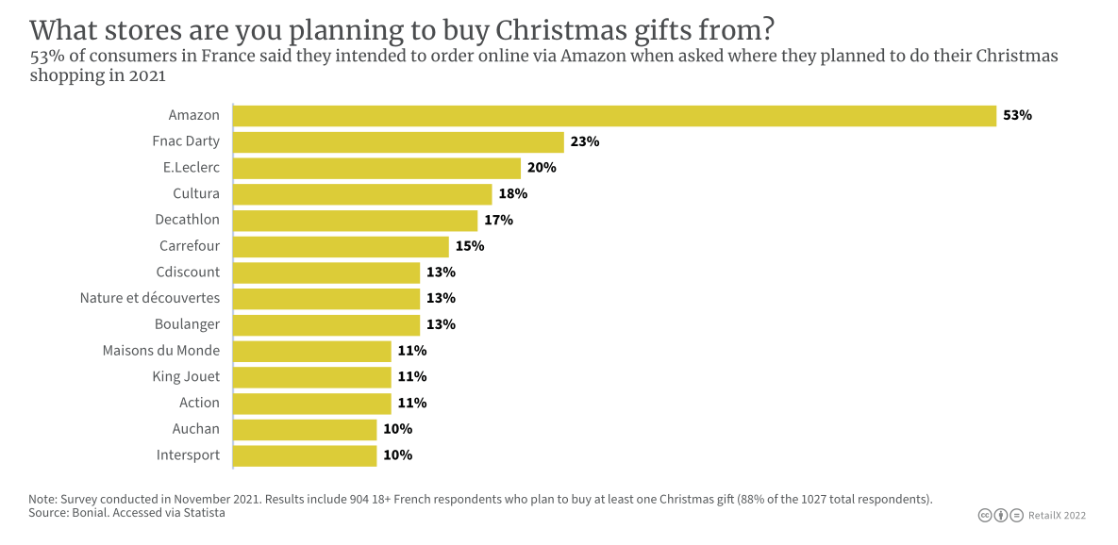The width and height of the screenshot is (1118, 545).
Task: Select the Cultura bar
Action: click(x=363, y=194)
